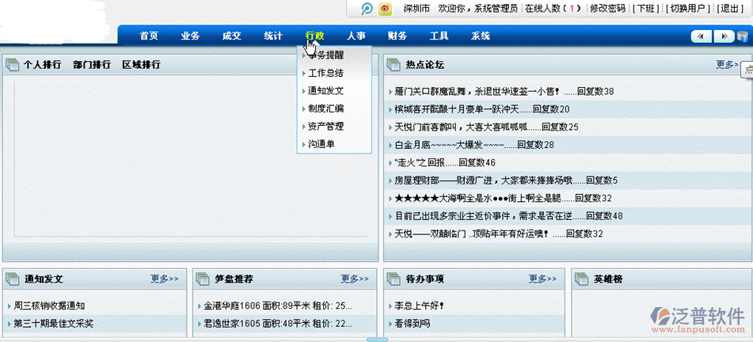Click the Sina Weibo icon
753x342 pixels.
point(385,9)
